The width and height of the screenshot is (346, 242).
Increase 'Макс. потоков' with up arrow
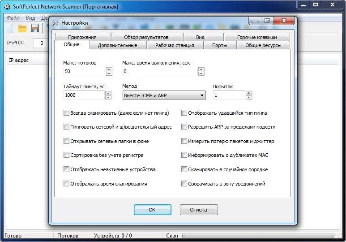pos(109,69)
